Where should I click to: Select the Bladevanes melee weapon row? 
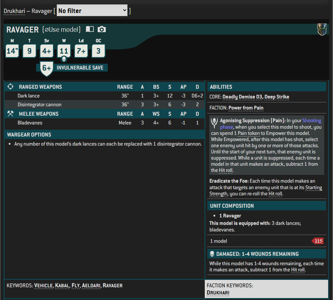(x=104, y=123)
